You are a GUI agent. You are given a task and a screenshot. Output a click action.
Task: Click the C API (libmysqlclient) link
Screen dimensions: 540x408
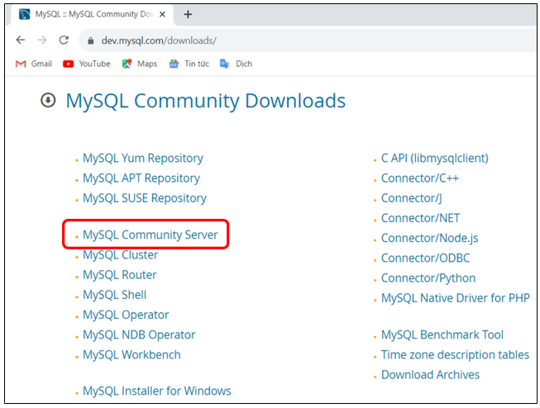coord(434,159)
